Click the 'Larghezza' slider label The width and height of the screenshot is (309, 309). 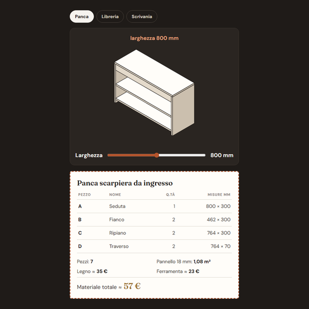pyautogui.click(x=89, y=156)
